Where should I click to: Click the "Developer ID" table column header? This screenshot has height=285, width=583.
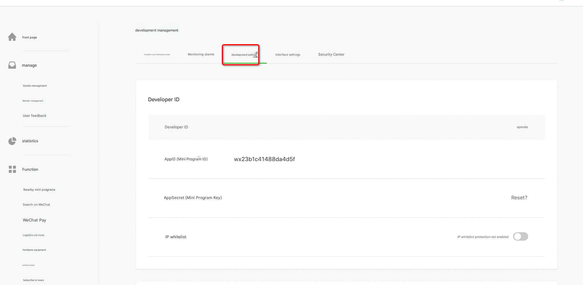pos(176,127)
